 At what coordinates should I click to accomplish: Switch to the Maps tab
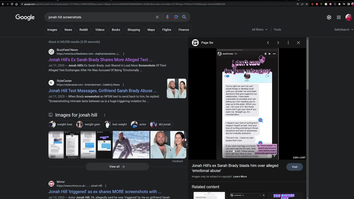151,30
